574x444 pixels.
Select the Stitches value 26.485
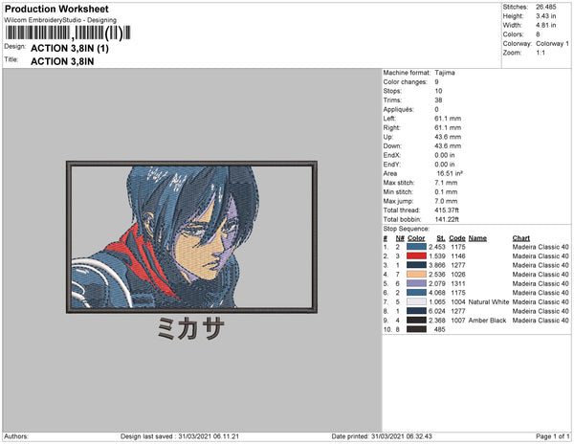(546, 7)
